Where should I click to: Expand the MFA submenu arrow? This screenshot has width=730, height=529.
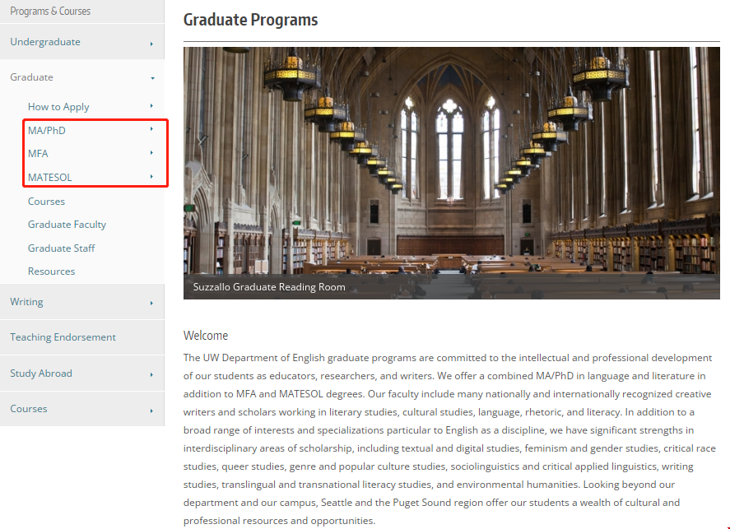(x=151, y=153)
